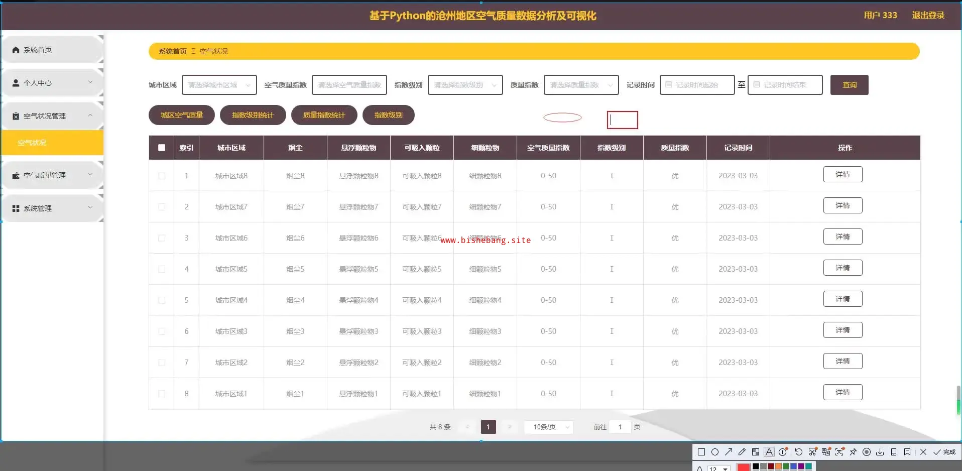Click the download save screenshot icon
This screenshot has height=471, width=962.
tap(880, 452)
